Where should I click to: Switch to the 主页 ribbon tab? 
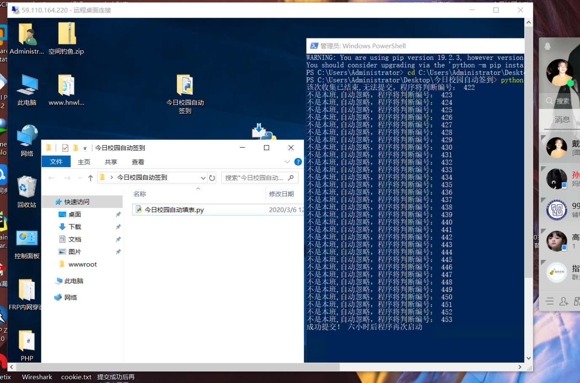point(84,162)
